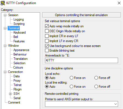Collapse the Connection tree node
This screenshot has width=123, height=109.
5,72
